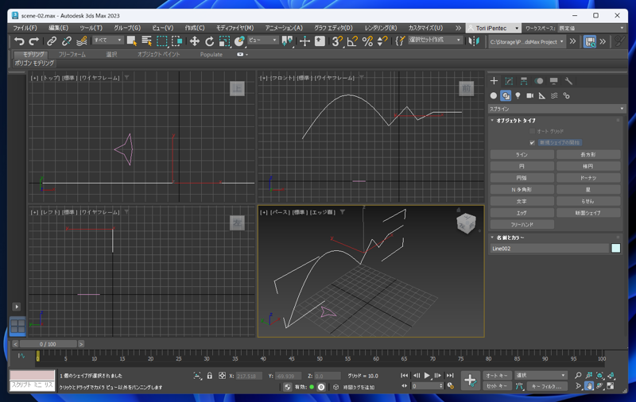Switch to the オブジェクトペイント ribbon tab

coord(158,54)
